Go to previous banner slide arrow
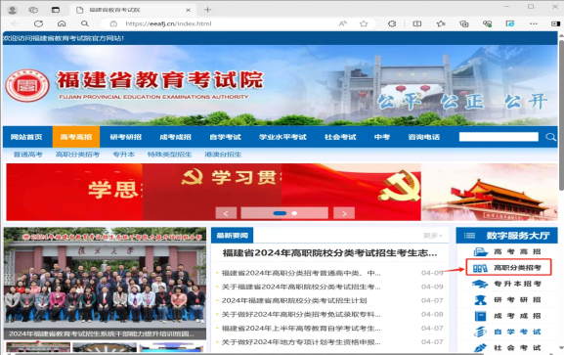Viewport: 564px width, 355px height. coord(226,213)
